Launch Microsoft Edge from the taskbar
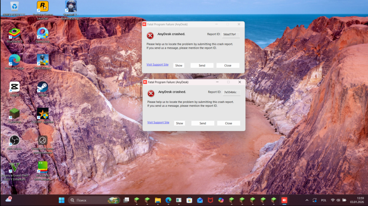The width and height of the screenshot is (368, 206). [168, 200]
